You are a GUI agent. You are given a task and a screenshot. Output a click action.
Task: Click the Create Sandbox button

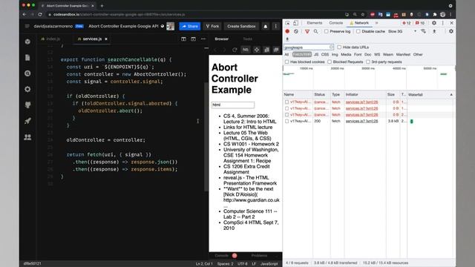tap(241, 27)
